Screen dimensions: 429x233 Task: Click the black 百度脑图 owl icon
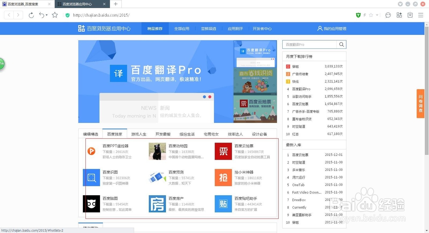91,204
